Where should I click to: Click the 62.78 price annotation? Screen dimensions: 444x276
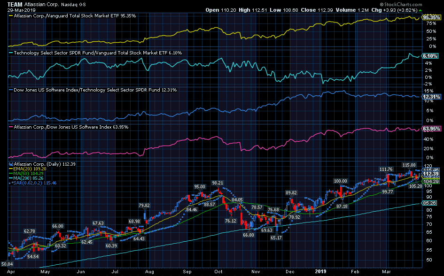tap(30, 231)
